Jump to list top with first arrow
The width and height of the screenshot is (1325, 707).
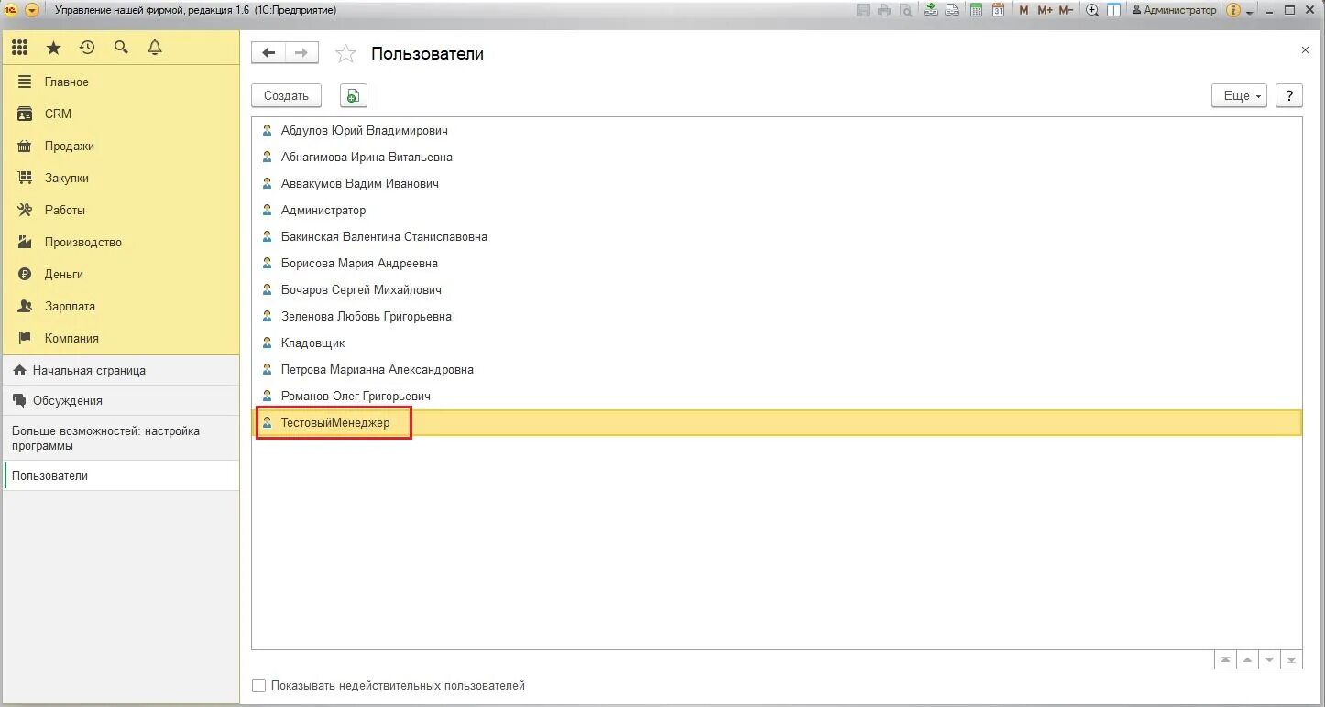click(1225, 659)
